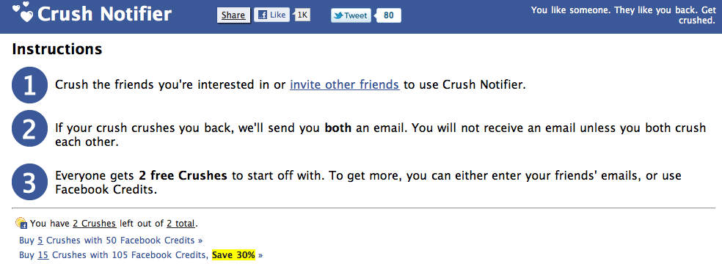Like the page on Facebook
The height and width of the screenshot is (264, 722).
pos(271,15)
